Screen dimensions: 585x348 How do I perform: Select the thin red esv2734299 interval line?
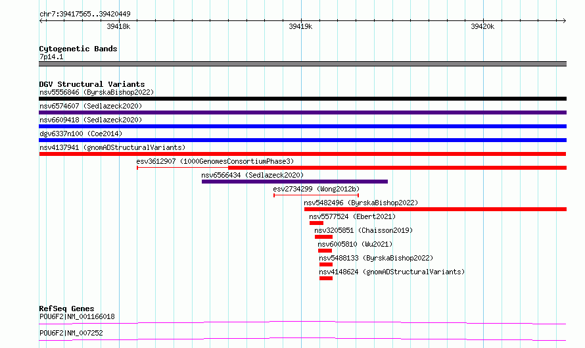pos(316,195)
